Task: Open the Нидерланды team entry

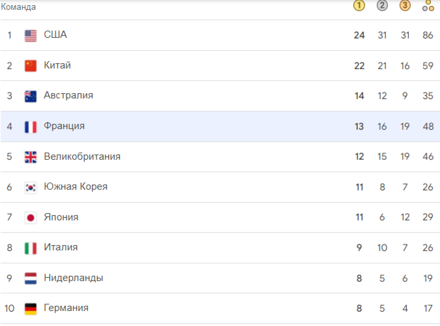Action: tap(73, 278)
